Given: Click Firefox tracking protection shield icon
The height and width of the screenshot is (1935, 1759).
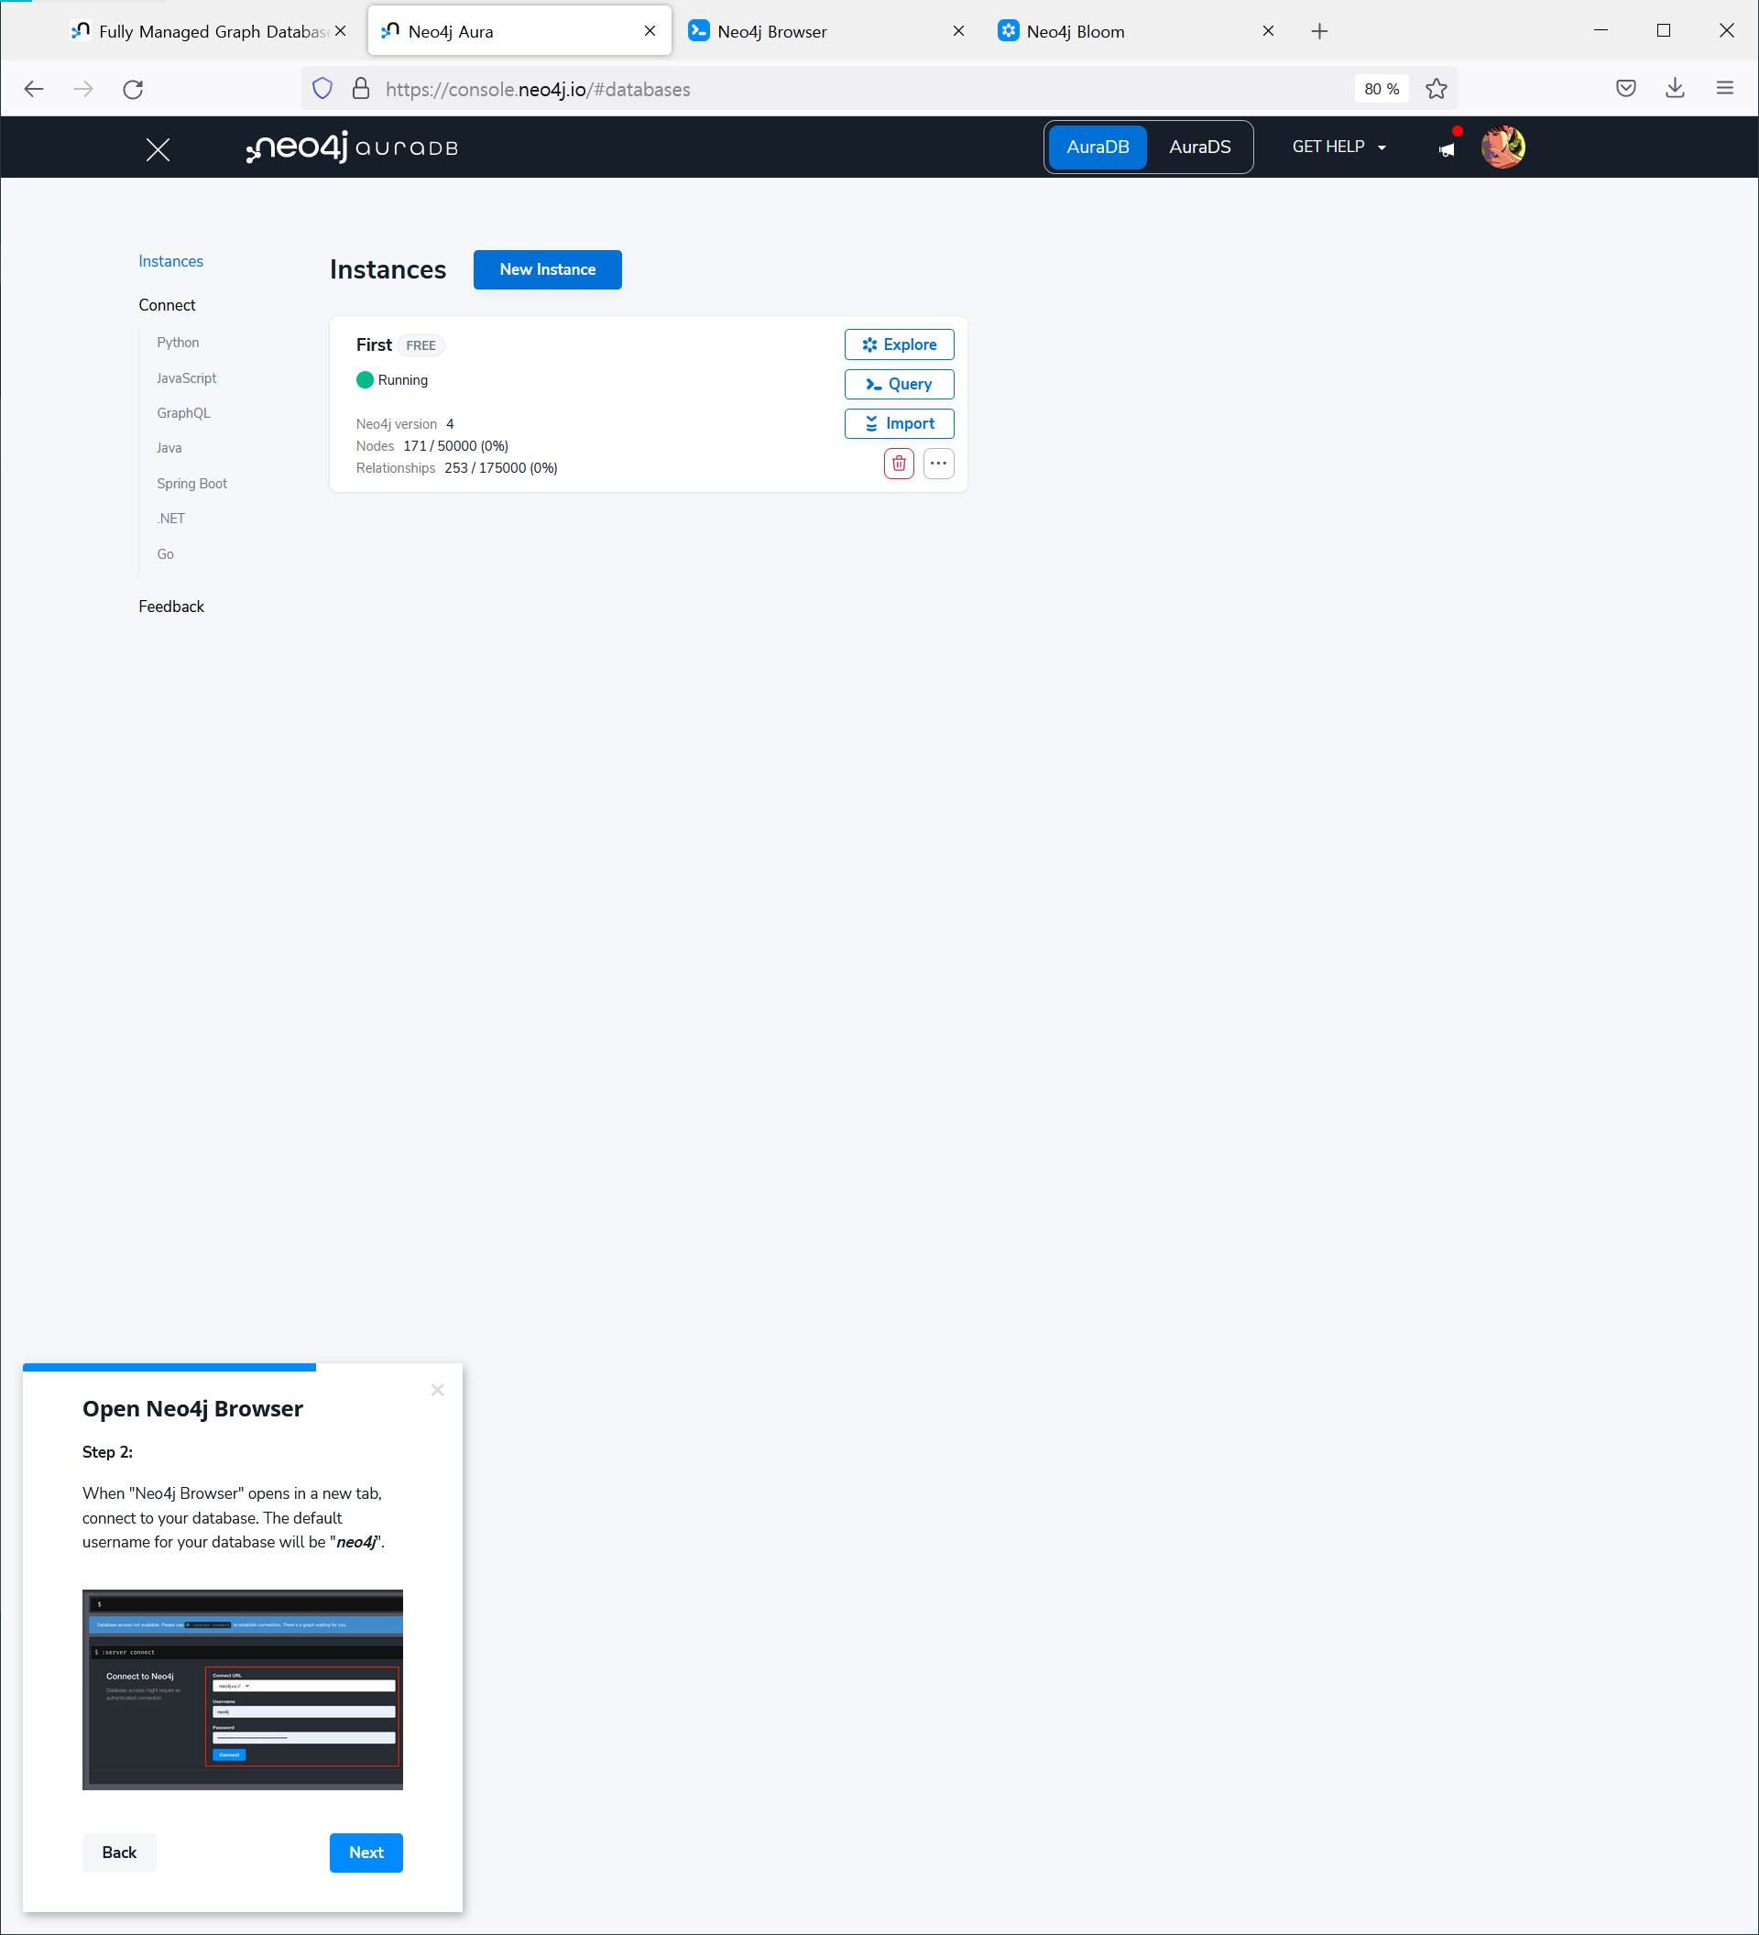Looking at the screenshot, I should [322, 89].
